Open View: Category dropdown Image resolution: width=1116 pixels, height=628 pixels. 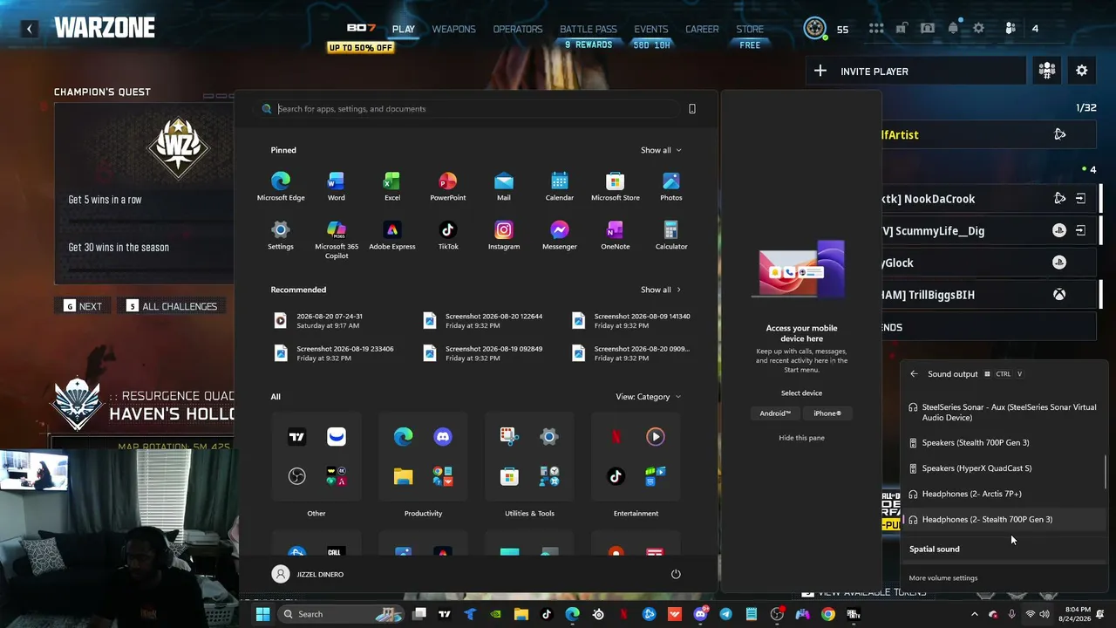click(x=648, y=397)
